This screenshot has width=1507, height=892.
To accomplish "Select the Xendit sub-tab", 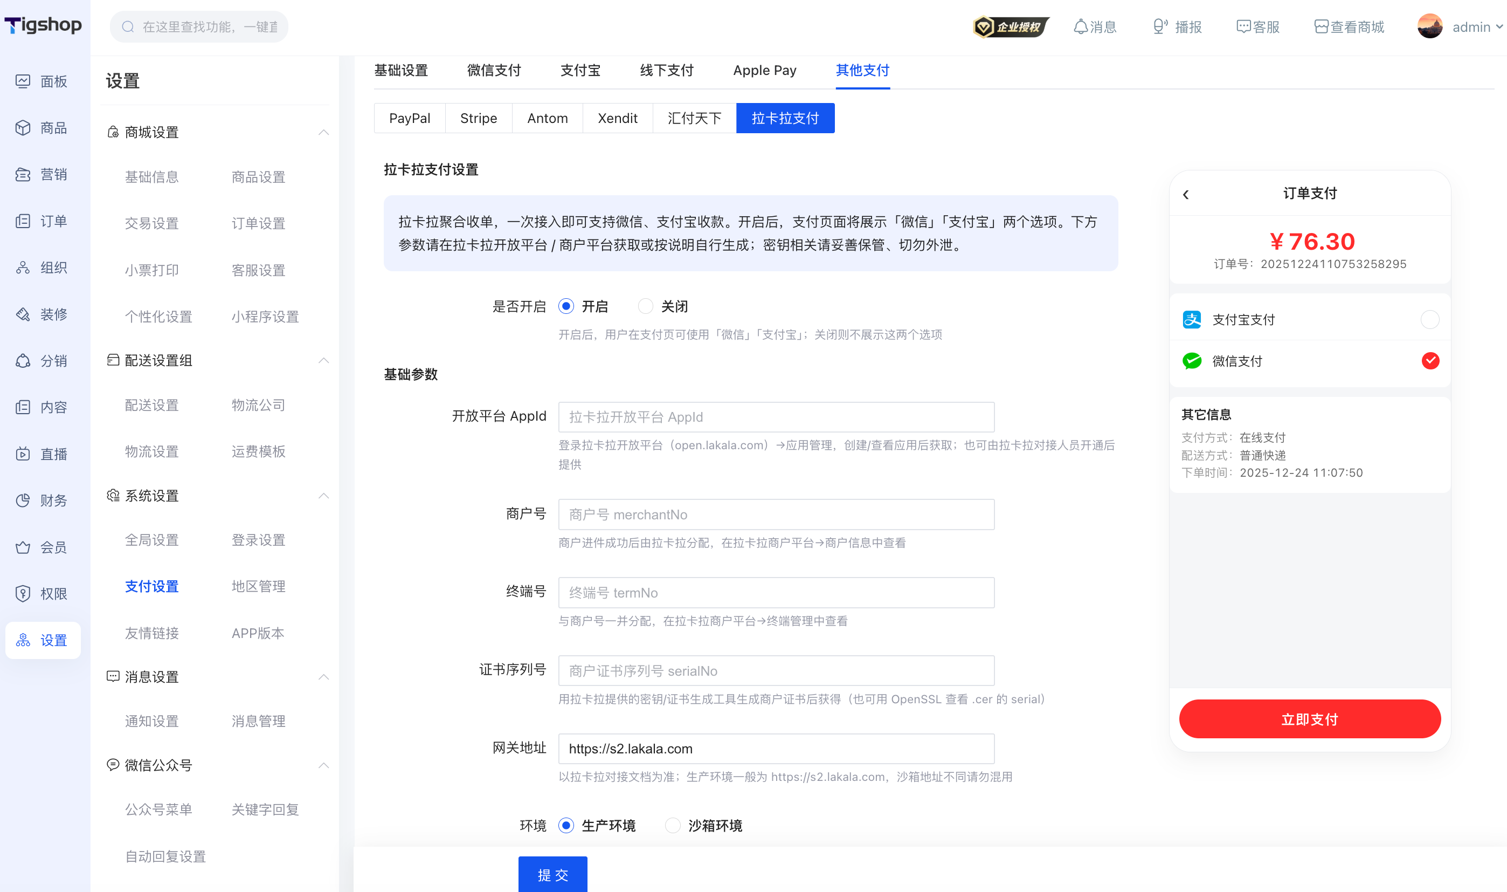I will [x=618, y=118].
